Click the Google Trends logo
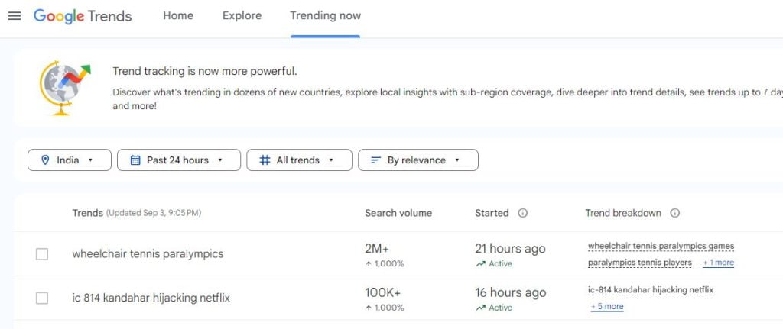The width and height of the screenshot is (783, 329). (83, 16)
